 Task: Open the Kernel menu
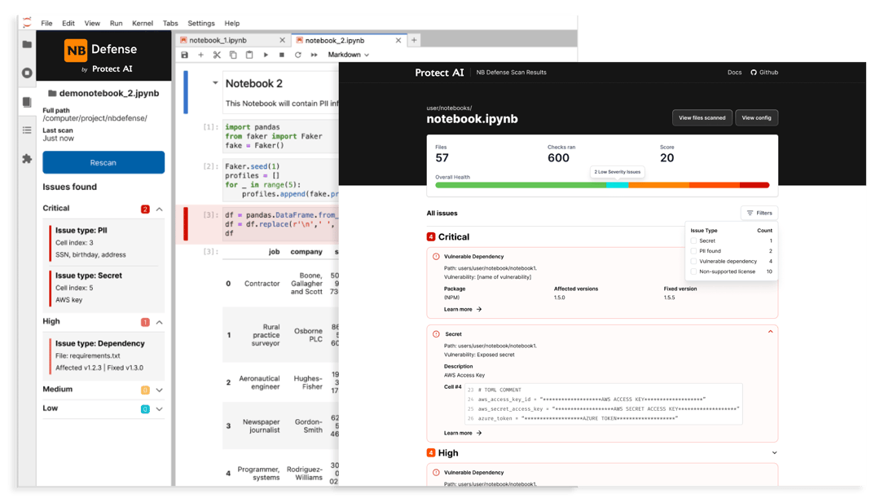click(x=143, y=24)
